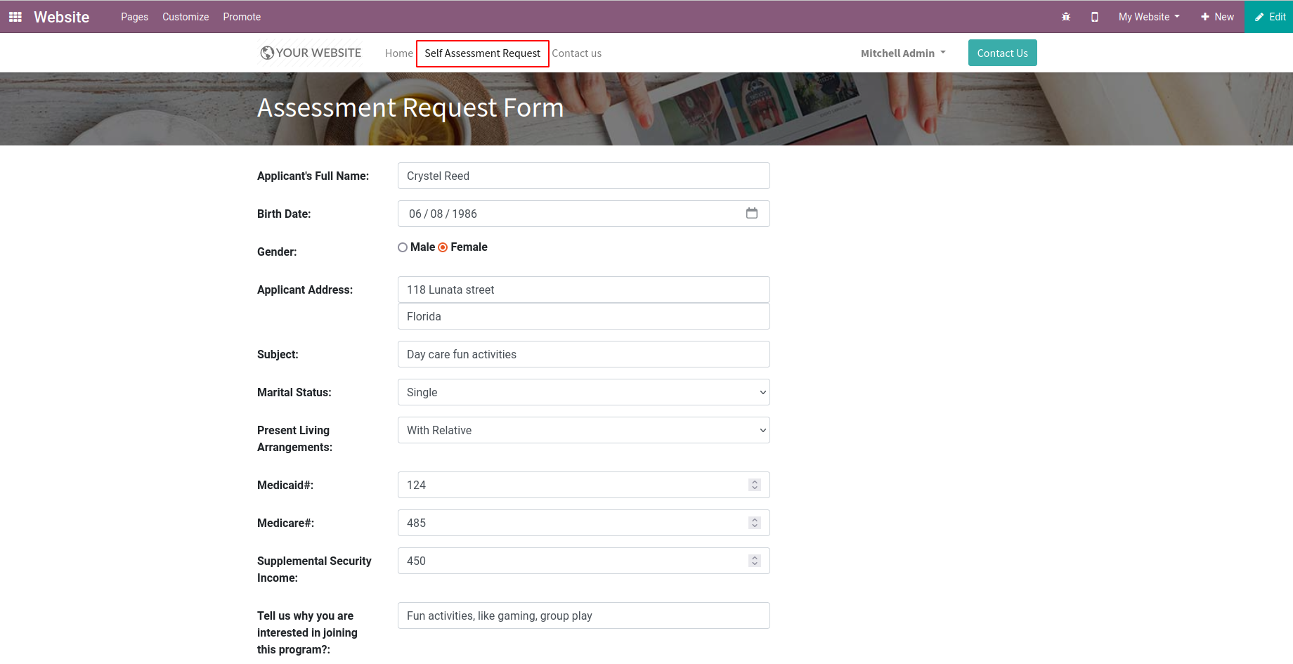
Task: Open the Promote menu
Action: click(x=242, y=17)
